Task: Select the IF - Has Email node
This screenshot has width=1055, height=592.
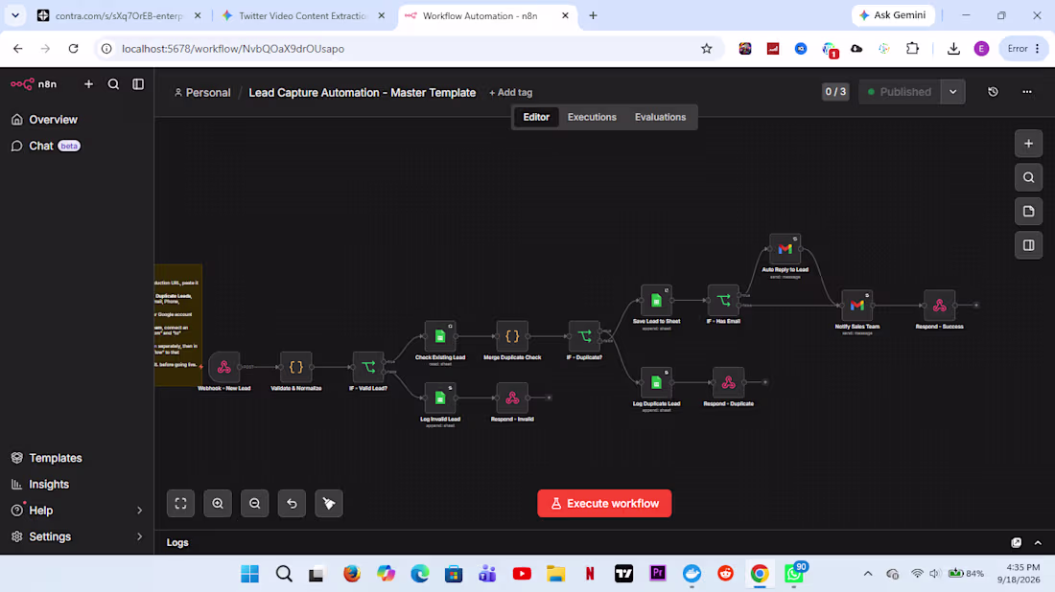Action: point(723,301)
